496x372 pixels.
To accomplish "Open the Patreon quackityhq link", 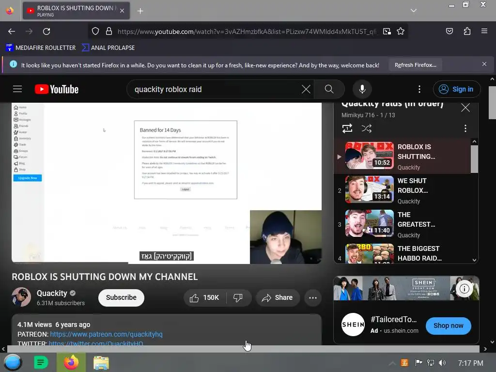I will [x=106, y=334].
